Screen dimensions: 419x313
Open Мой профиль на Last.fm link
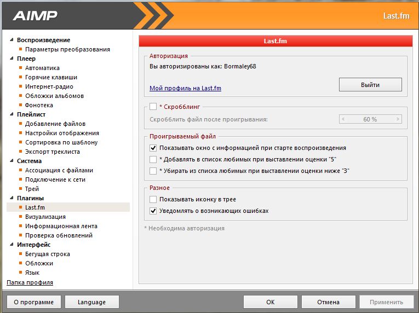tap(186, 88)
